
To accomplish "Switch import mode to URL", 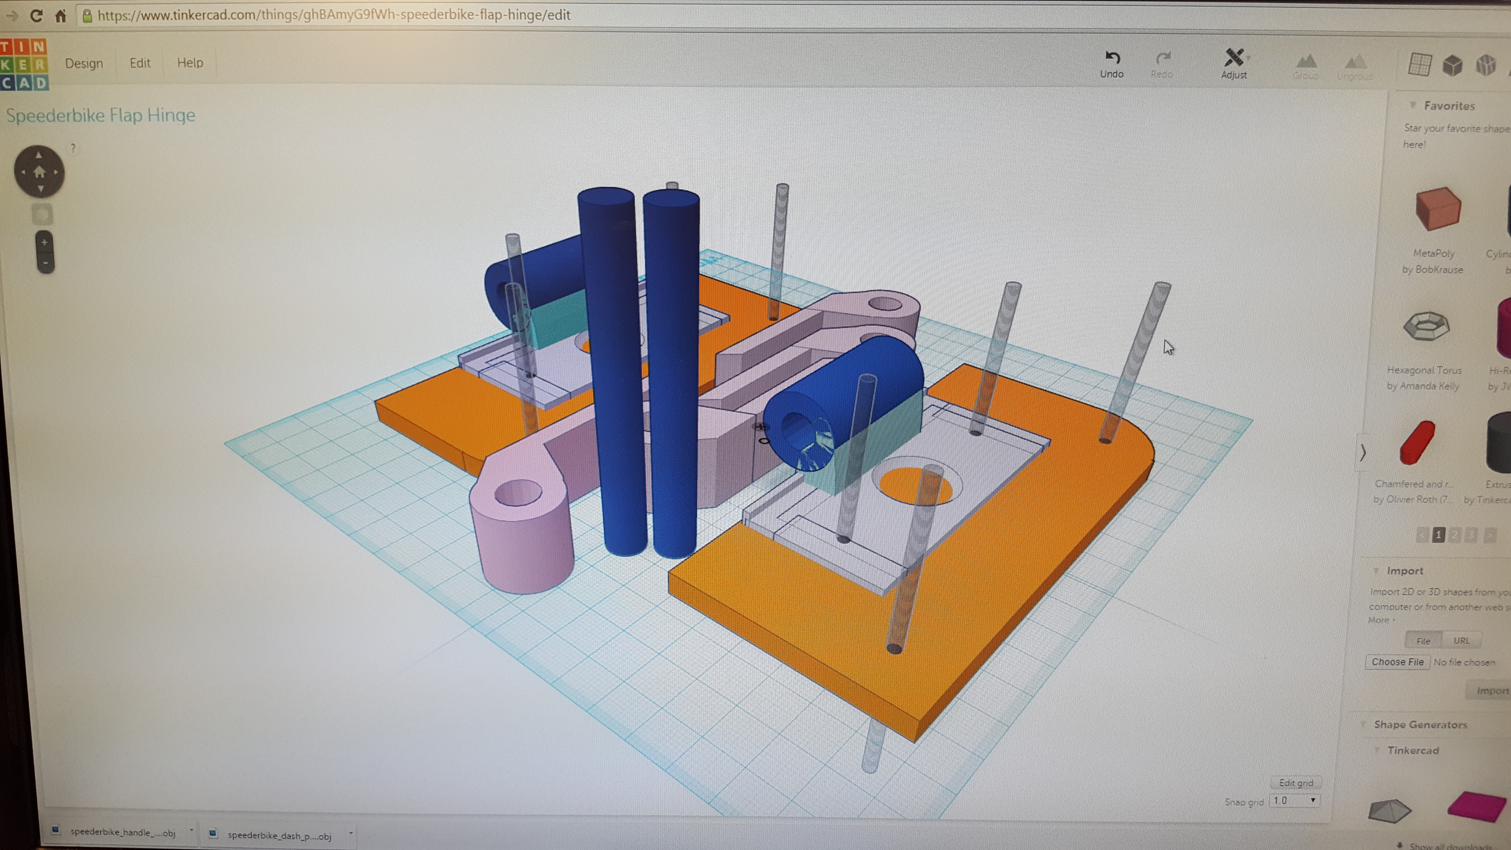I will click(1461, 641).
